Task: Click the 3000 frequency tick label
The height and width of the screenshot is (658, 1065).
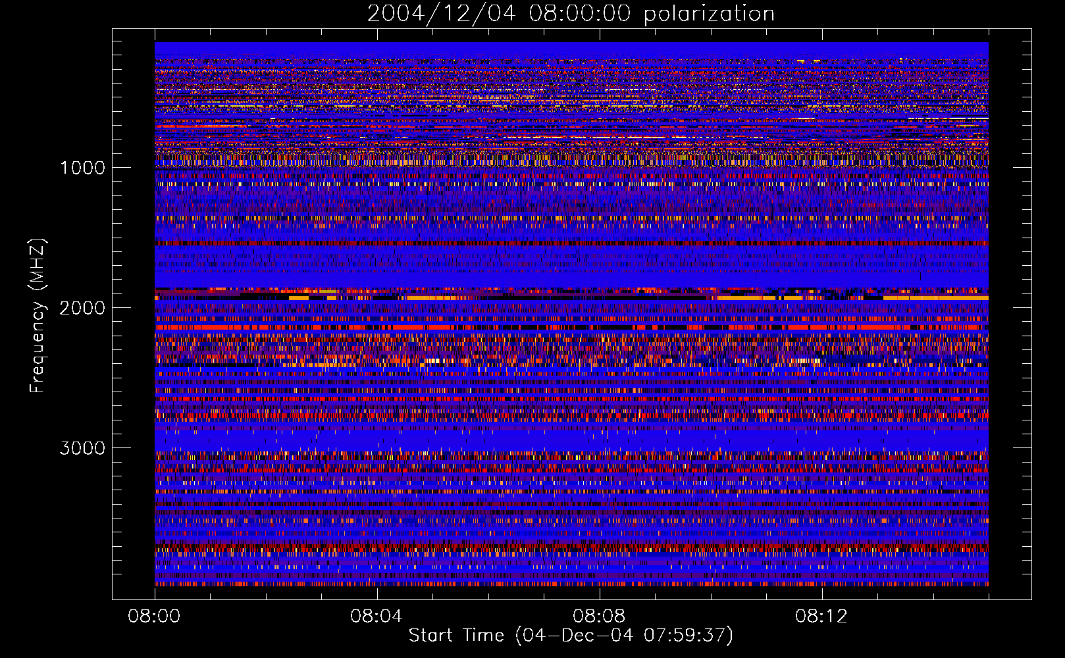Action: [x=82, y=448]
